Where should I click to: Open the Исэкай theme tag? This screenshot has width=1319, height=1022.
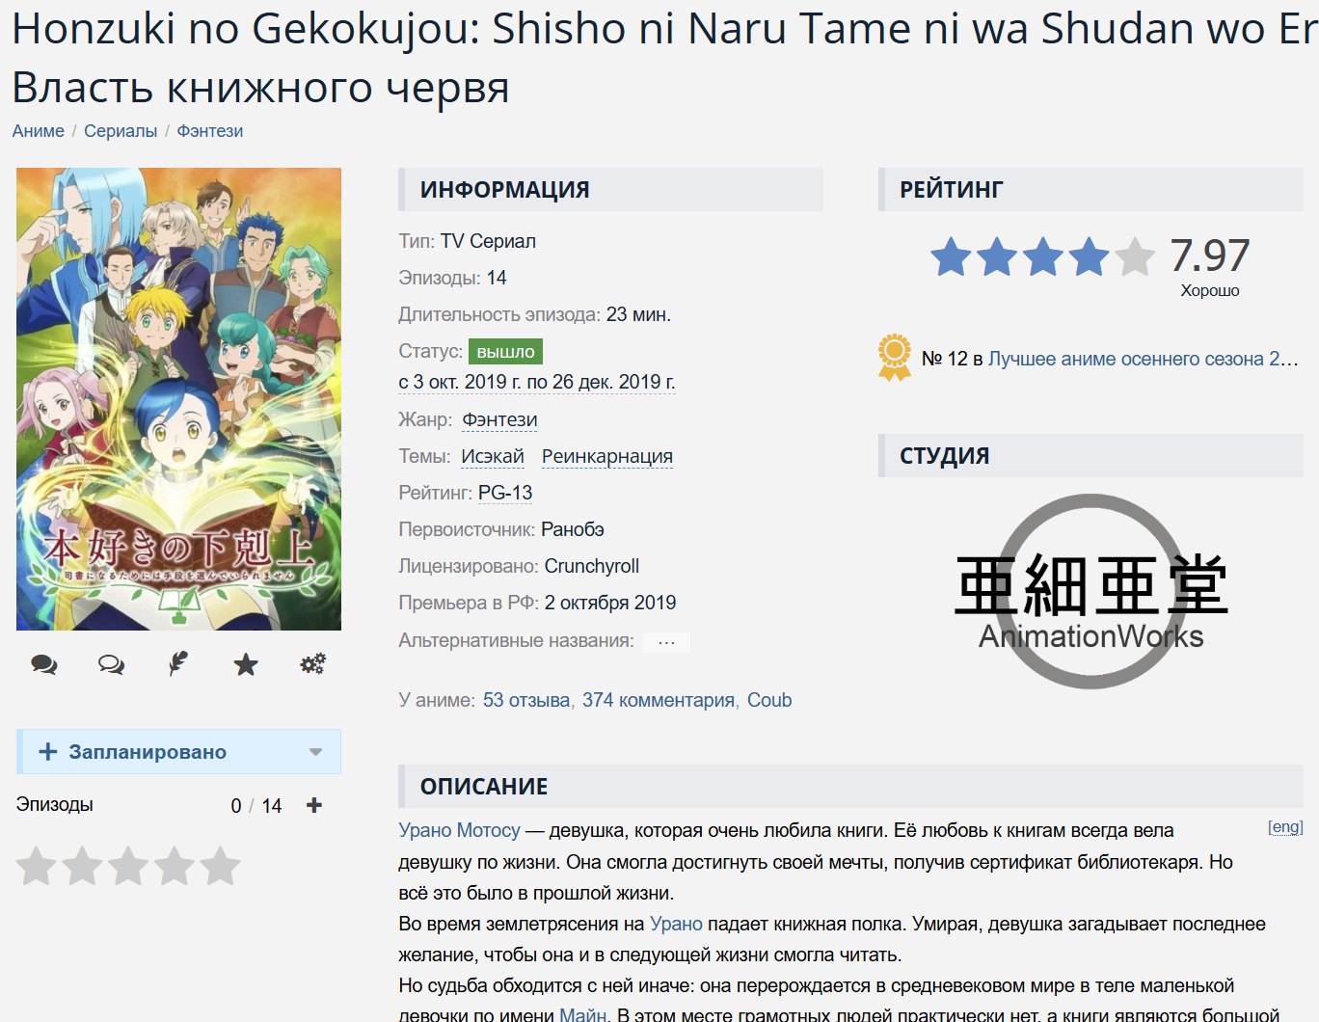coord(493,456)
